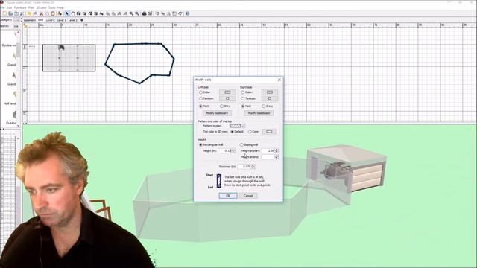Click the Undo toolbar icon
This screenshot has height=268, width=477.
coord(29,13)
